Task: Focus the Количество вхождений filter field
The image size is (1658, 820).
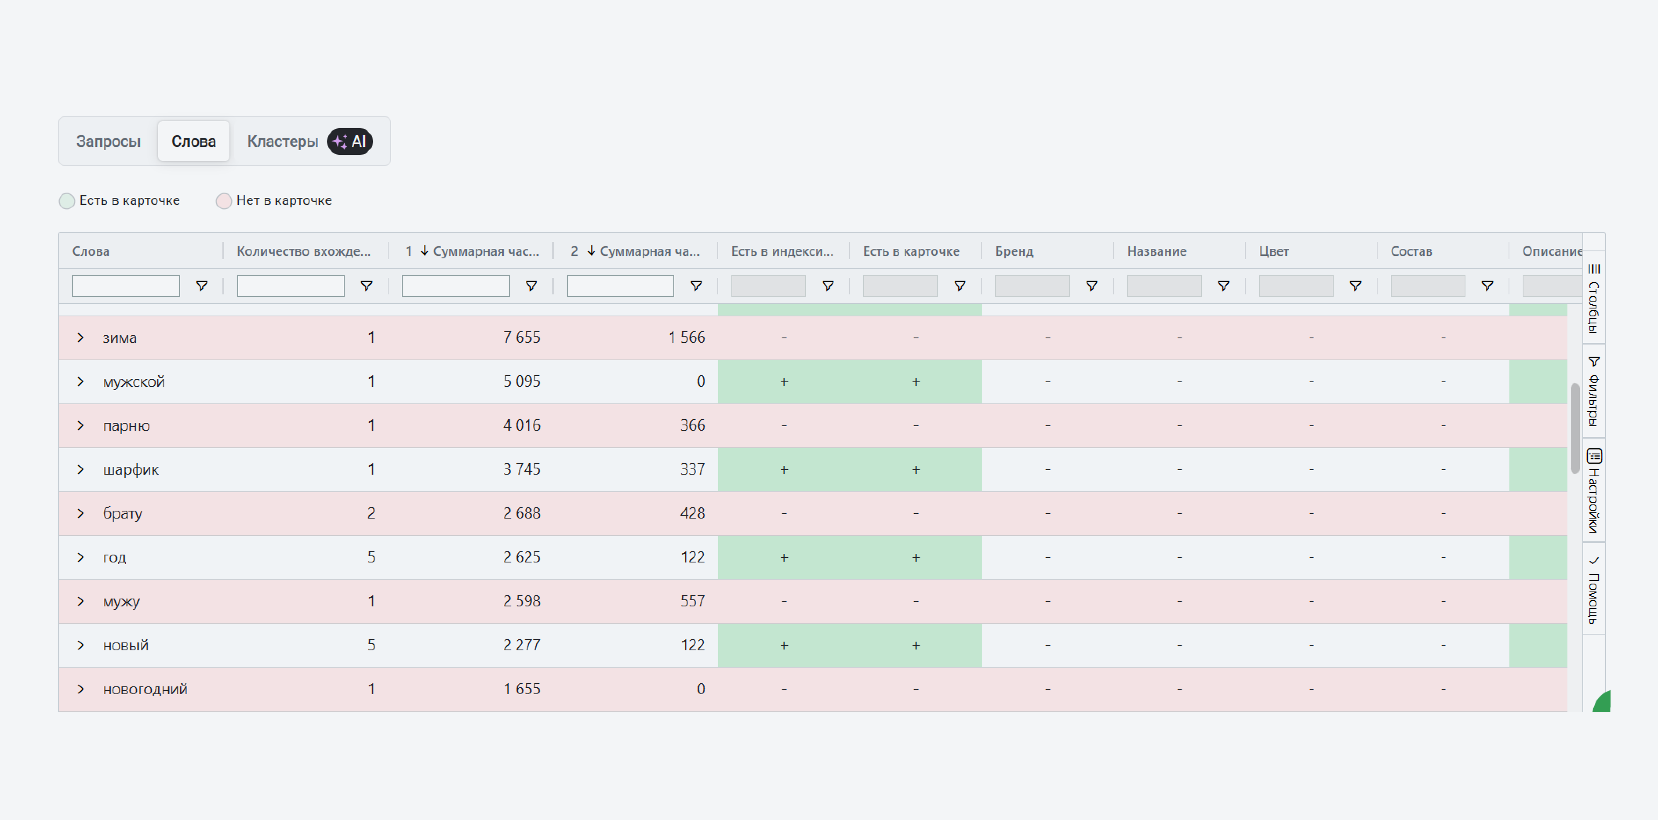Action: point(290,286)
